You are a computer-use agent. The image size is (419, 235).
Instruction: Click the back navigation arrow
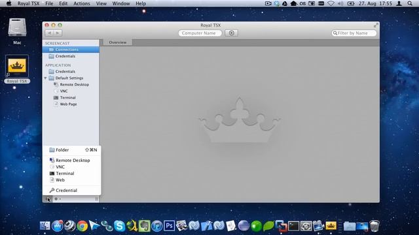[50, 33]
